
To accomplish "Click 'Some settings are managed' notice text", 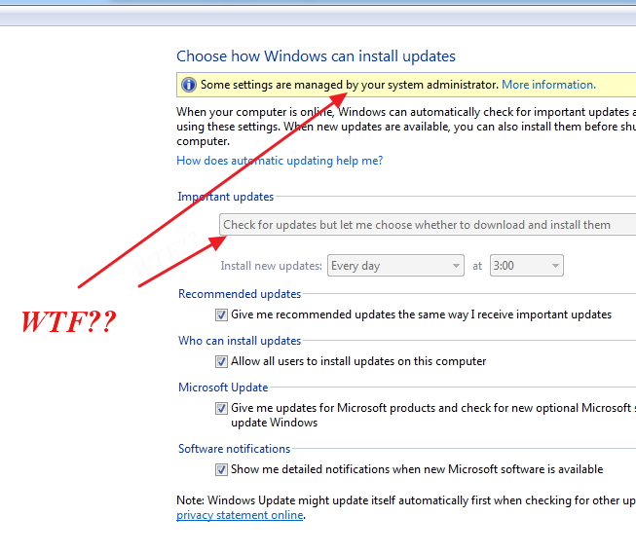I will click(349, 85).
